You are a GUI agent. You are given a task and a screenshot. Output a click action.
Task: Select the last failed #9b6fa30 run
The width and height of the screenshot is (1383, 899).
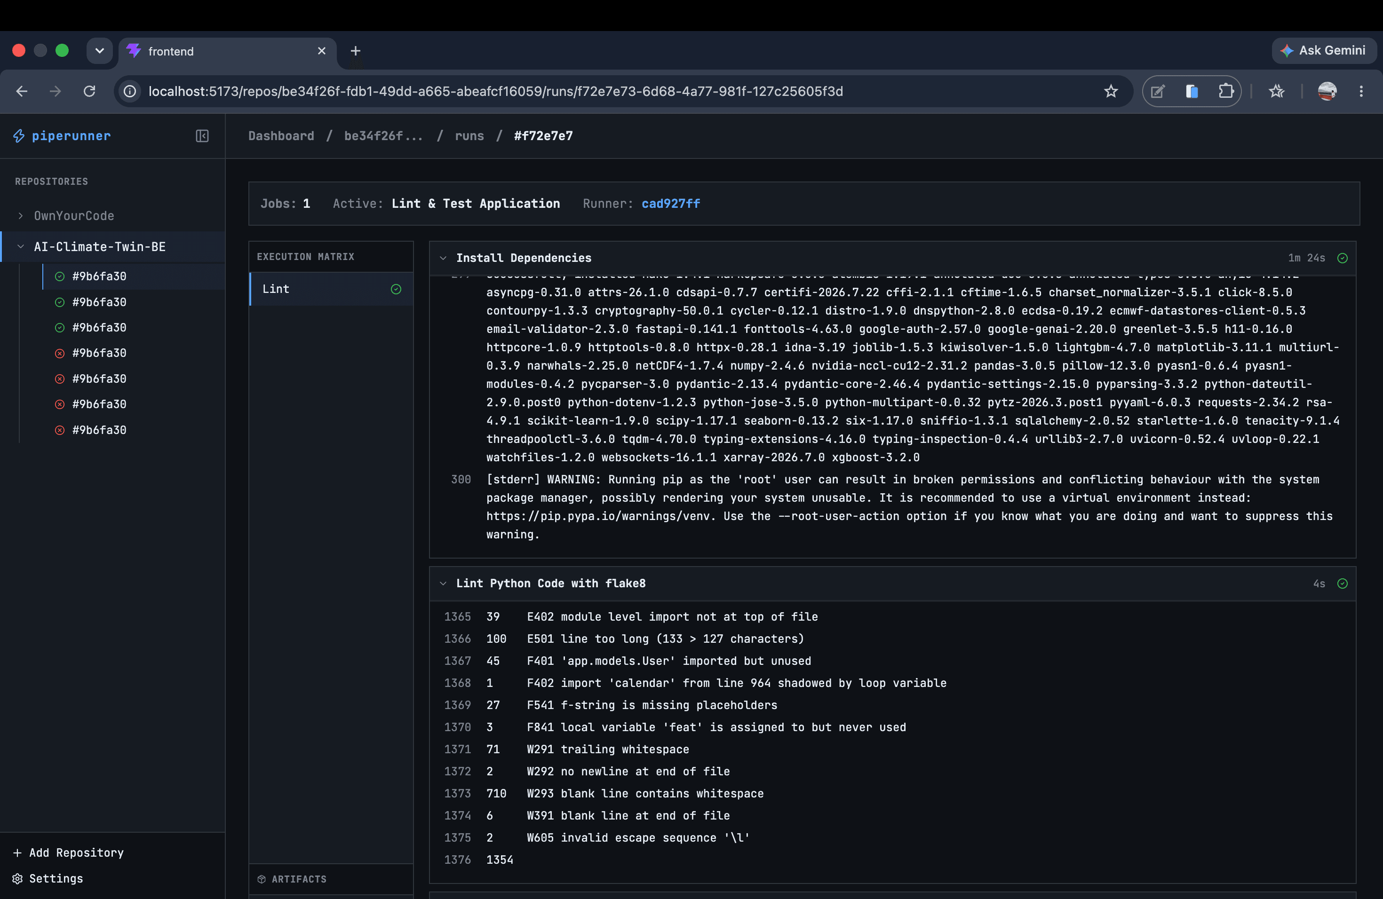click(133, 430)
